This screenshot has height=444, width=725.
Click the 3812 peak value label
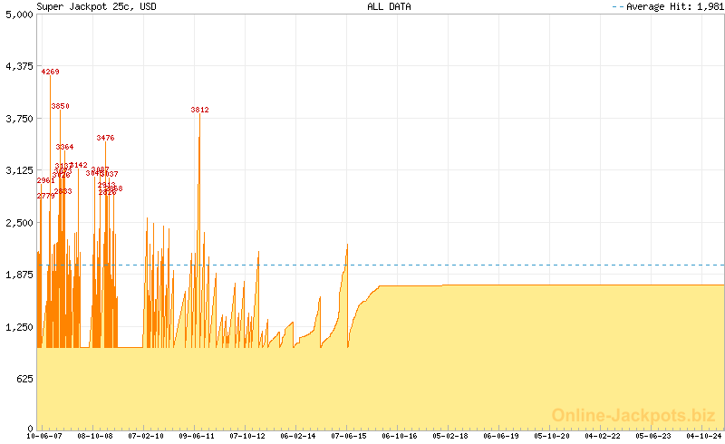click(x=199, y=110)
